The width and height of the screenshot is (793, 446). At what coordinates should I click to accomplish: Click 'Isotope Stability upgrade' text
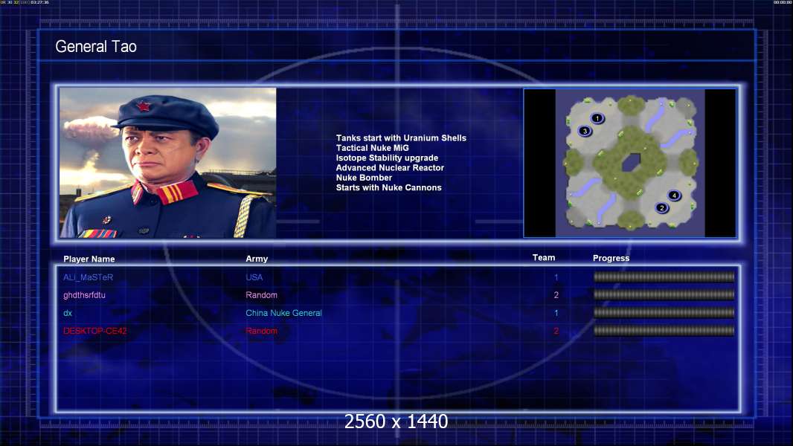pyautogui.click(x=387, y=158)
